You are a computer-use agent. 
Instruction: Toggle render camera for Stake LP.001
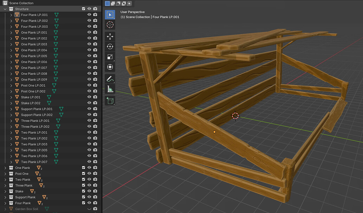[x=95, y=97]
